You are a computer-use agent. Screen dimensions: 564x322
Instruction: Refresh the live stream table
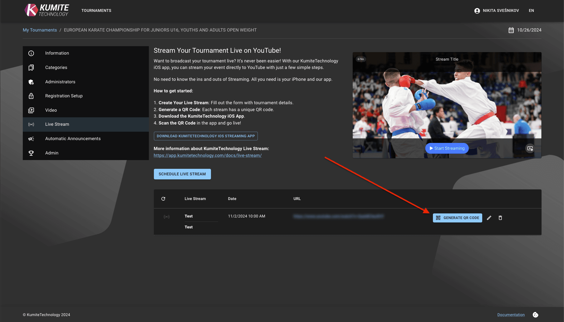coord(163,199)
